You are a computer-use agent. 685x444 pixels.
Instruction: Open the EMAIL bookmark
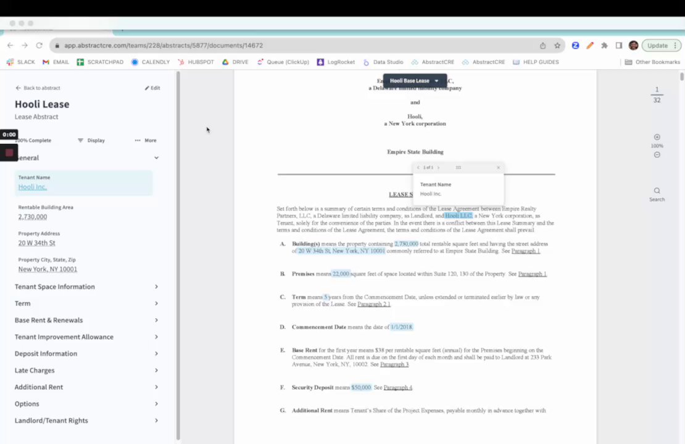coord(56,62)
